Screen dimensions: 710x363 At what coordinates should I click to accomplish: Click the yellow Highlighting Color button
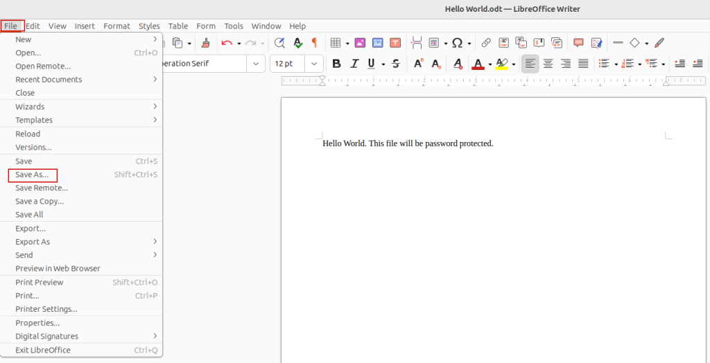click(502, 64)
